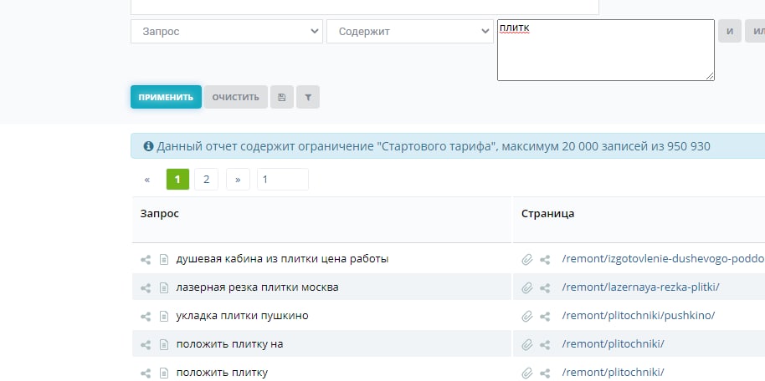Go to previous page with « arrow
The height and width of the screenshot is (381, 765).
(x=146, y=180)
